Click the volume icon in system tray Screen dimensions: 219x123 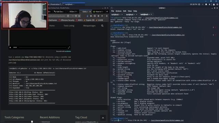tap(203, 4)
